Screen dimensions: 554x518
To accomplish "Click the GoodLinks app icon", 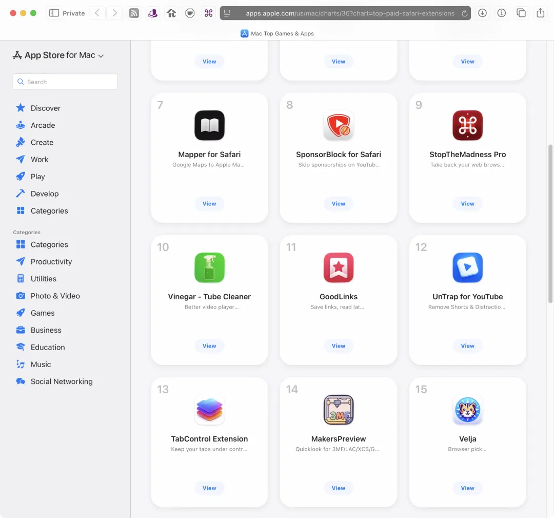I will pyautogui.click(x=339, y=267).
